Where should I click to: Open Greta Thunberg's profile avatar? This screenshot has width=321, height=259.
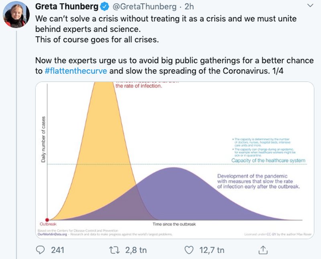(16, 15)
